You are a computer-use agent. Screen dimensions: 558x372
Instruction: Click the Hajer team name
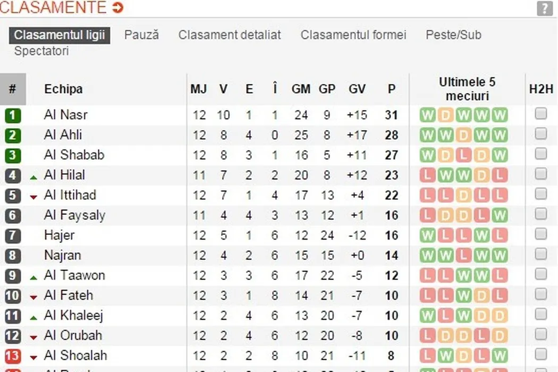click(59, 235)
